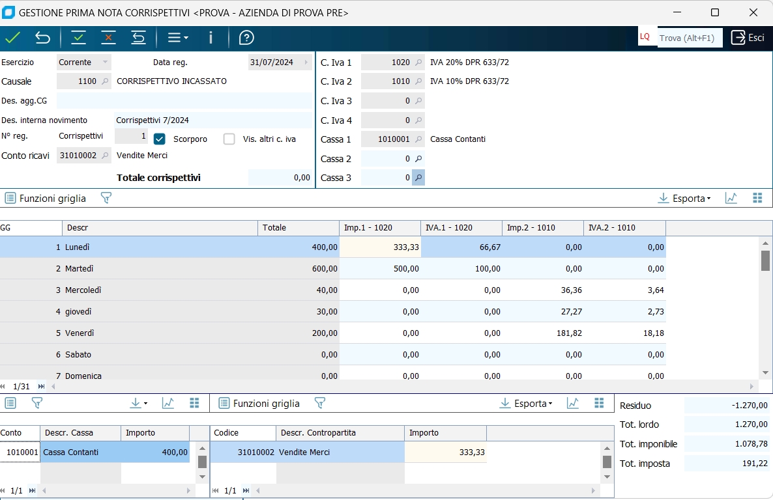Click the green confirm checkmark icon
Image resolution: width=773 pixels, height=500 pixels.
[x=12, y=38]
